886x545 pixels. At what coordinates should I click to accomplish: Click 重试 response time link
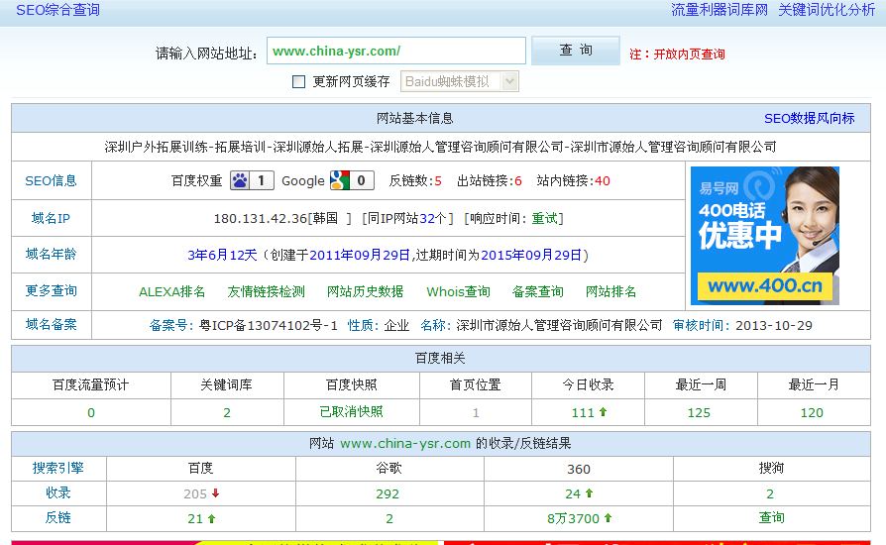pos(544,219)
